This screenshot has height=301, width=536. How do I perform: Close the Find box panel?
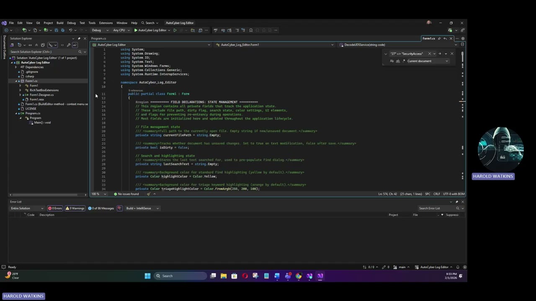[452, 54]
